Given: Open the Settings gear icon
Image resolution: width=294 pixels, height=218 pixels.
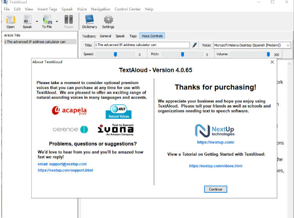Looking at the screenshot, I should pos(108,20).
